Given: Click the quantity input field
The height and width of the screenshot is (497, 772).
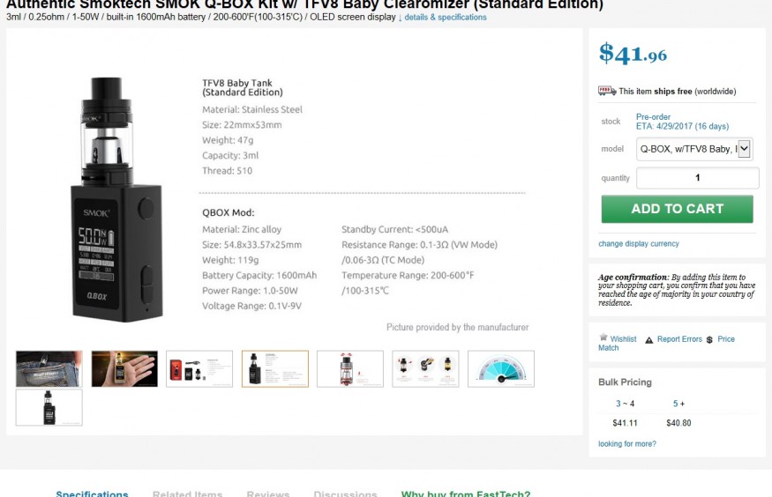Looking at the screenshot, I should point(697,178).
